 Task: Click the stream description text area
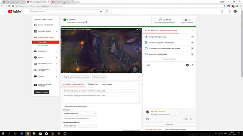pos(101,99)
